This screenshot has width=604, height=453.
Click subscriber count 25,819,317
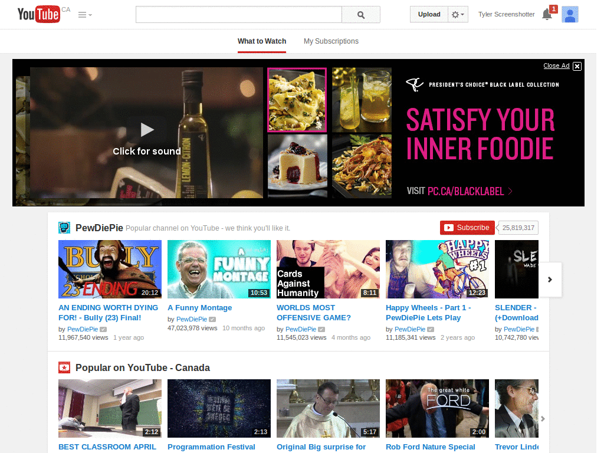click(518, 228)
